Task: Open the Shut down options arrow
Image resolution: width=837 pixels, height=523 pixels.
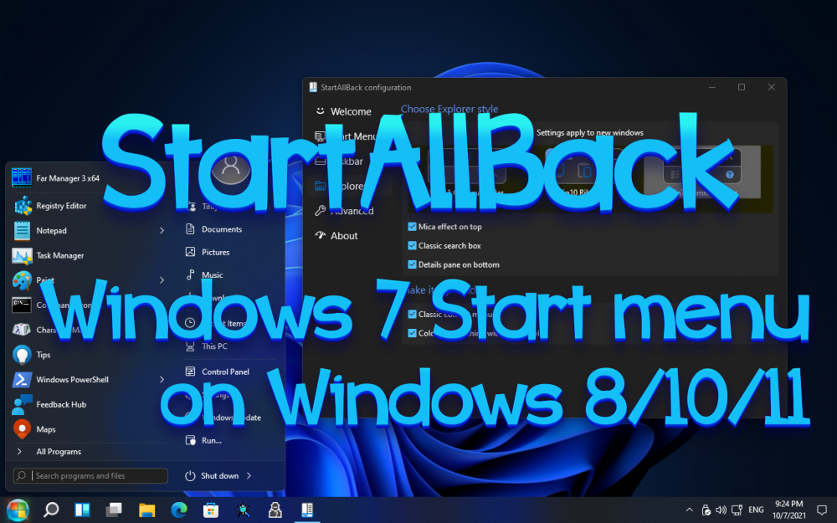Action: (249, 474)
